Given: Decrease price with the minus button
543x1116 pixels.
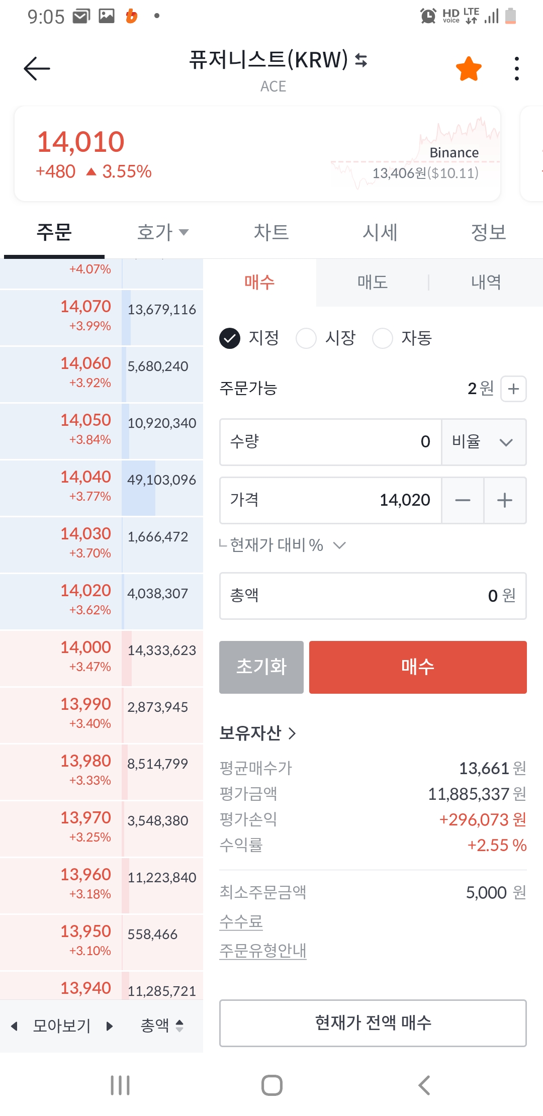Looking at the screenshot, I should click(463, 500).
